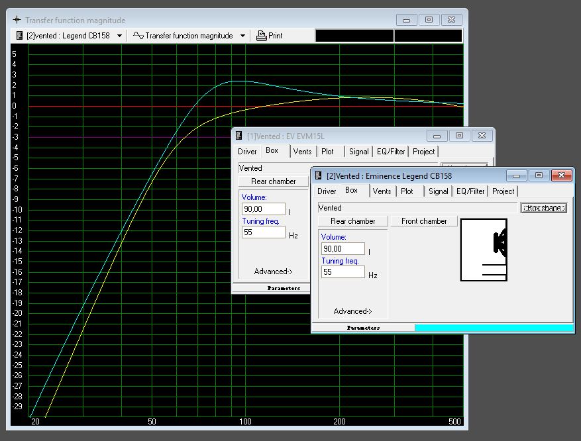
Task: Click the title-bar icon of [1]Vented EV EVM15L window
Action: [x=239, y=136]
